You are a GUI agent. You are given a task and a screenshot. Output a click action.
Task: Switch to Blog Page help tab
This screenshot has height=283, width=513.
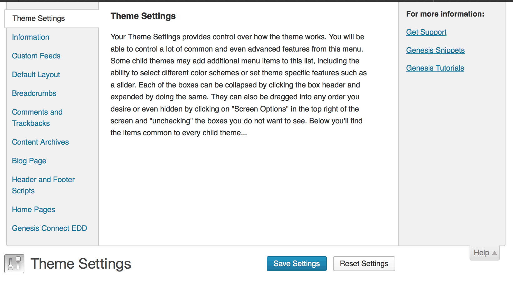29,161
